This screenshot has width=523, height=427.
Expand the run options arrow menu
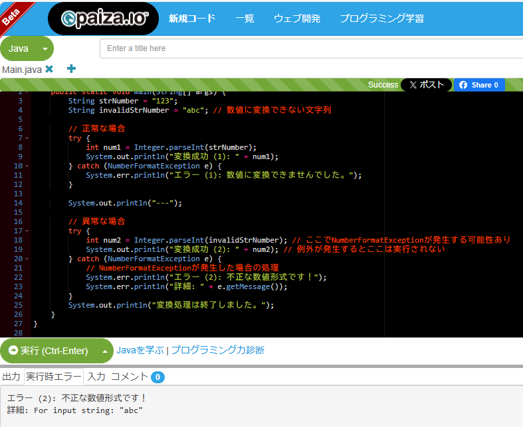(x=104, y=350)
